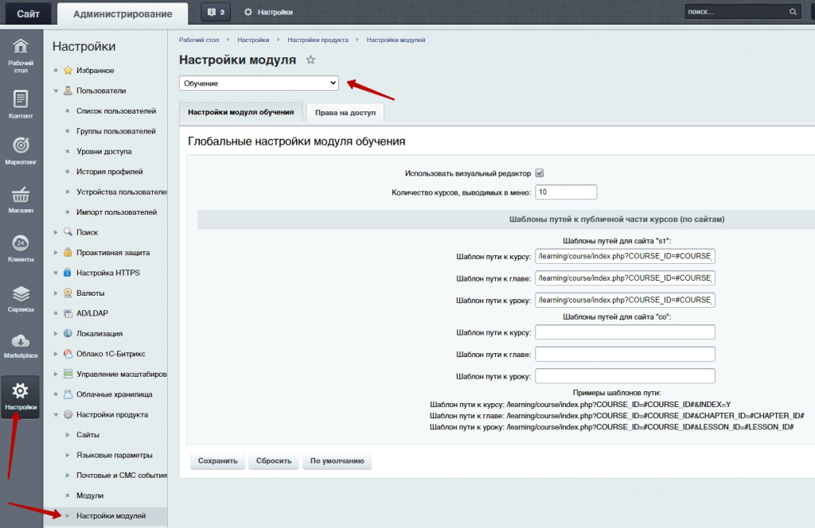Viewport: 815px width, 528px height.
Task: Open Группы пользователей in the tree
Action: click(x=115, y=131)
